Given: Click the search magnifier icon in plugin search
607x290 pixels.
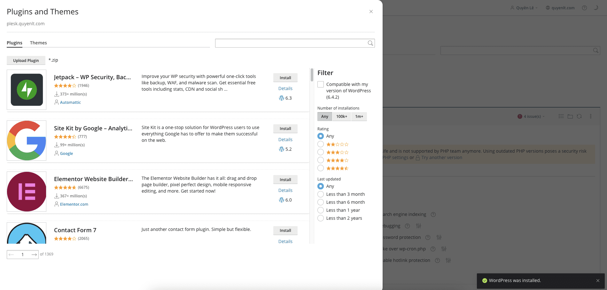Looking at the screenshot, I should (370, 43).
